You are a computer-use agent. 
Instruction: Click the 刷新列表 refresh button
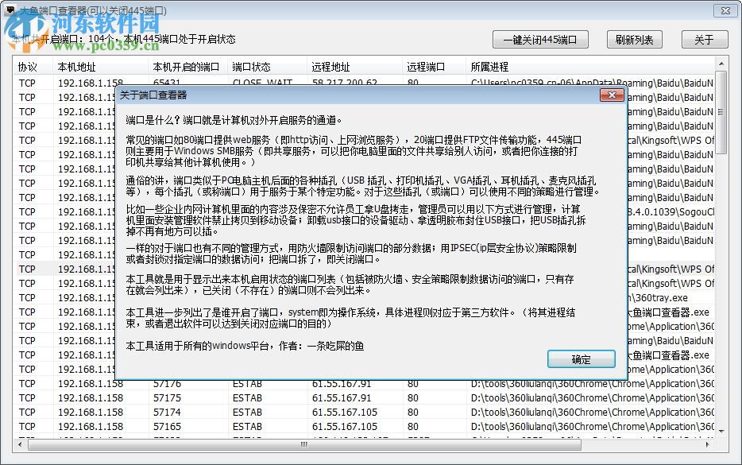tap(635, 39)
